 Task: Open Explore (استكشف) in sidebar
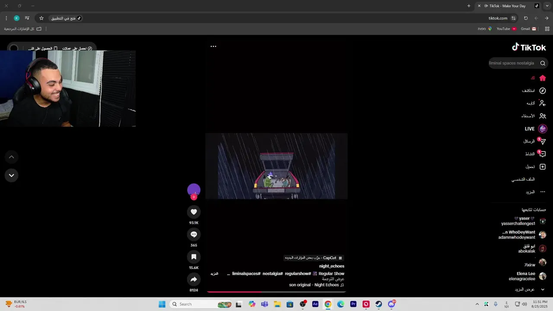coord(534,91)
